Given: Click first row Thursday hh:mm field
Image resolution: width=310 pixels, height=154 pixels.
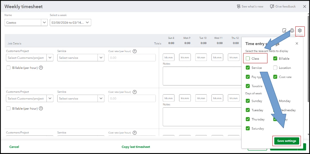Looking at the screenshot, I should [x=234, y=57].
